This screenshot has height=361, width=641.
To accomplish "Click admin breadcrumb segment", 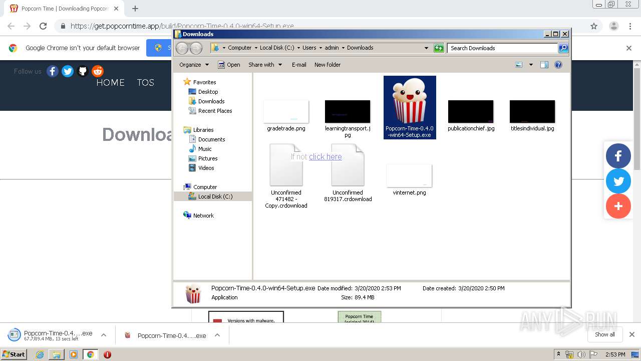I will (x=332, y=48).
